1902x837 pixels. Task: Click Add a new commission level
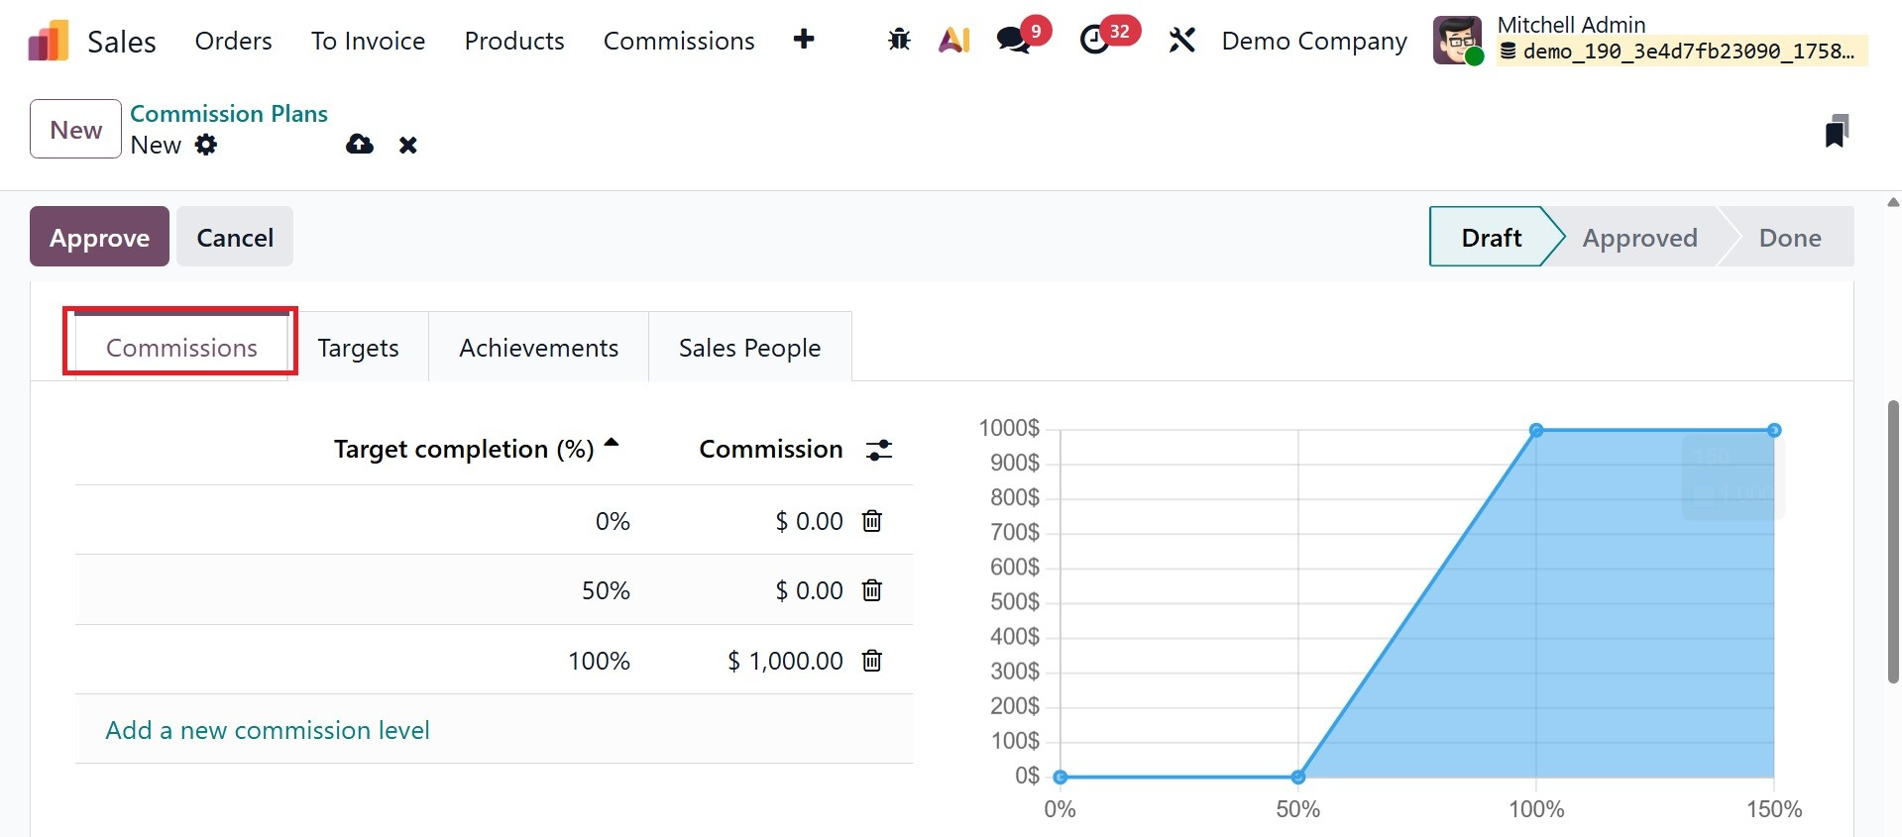268,730
